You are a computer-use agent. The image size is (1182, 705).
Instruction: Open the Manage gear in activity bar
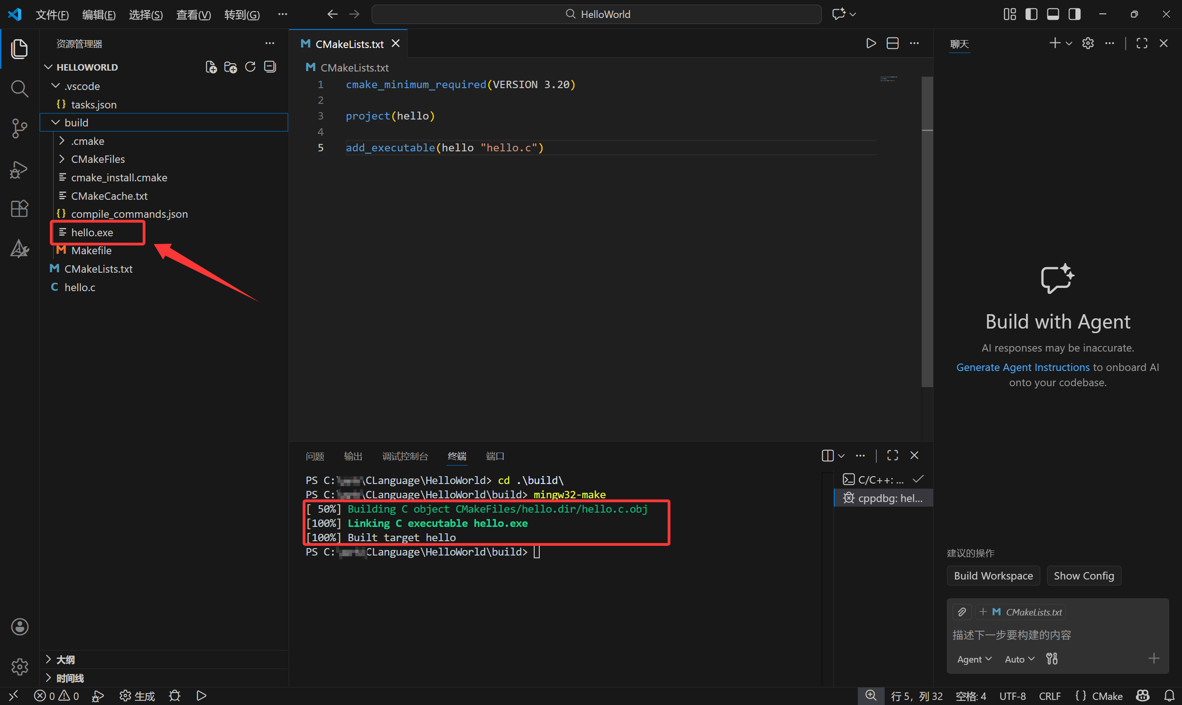click(x=19, y=667)
